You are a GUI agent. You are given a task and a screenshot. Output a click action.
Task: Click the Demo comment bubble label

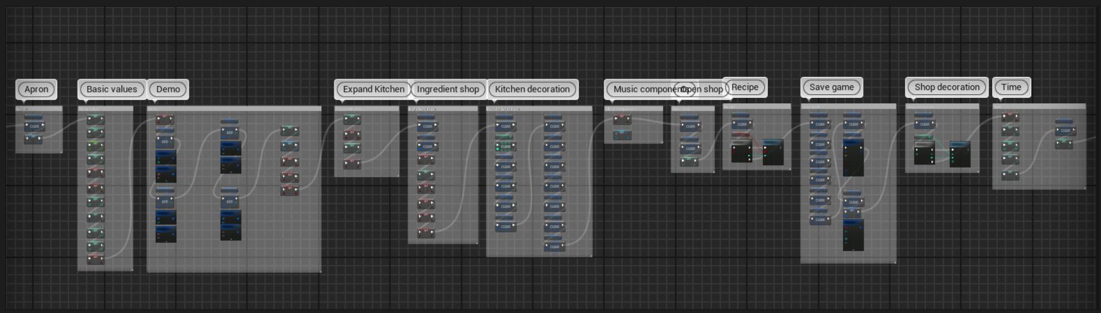click(168, 89)
